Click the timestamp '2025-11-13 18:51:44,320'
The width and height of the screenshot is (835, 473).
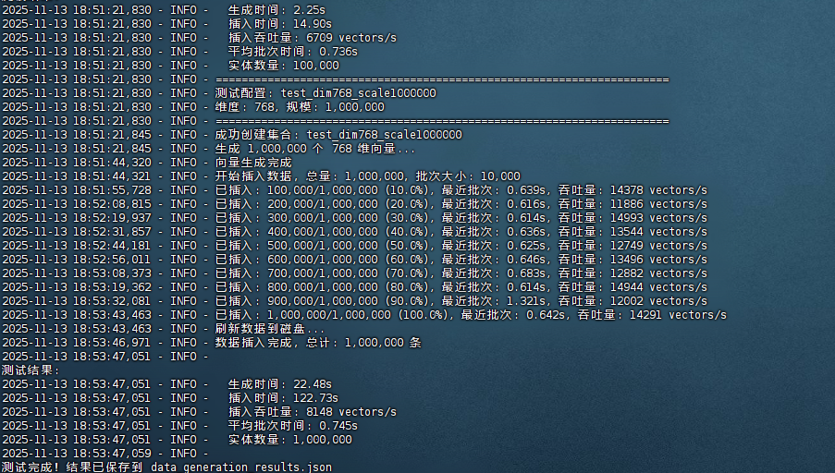77,163
